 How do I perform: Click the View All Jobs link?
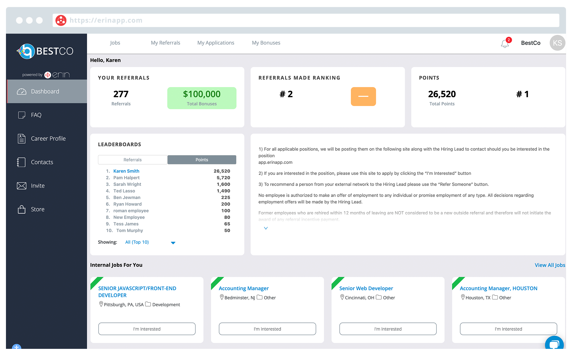point(550,265)
